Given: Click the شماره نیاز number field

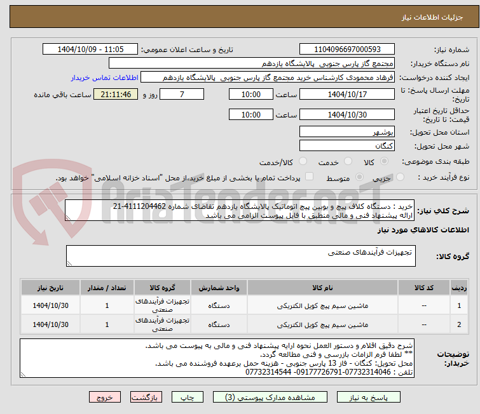Looking at the screenshot, I should (x=347, y=50).
